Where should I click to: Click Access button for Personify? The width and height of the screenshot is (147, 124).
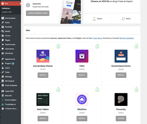click(121, 118)
